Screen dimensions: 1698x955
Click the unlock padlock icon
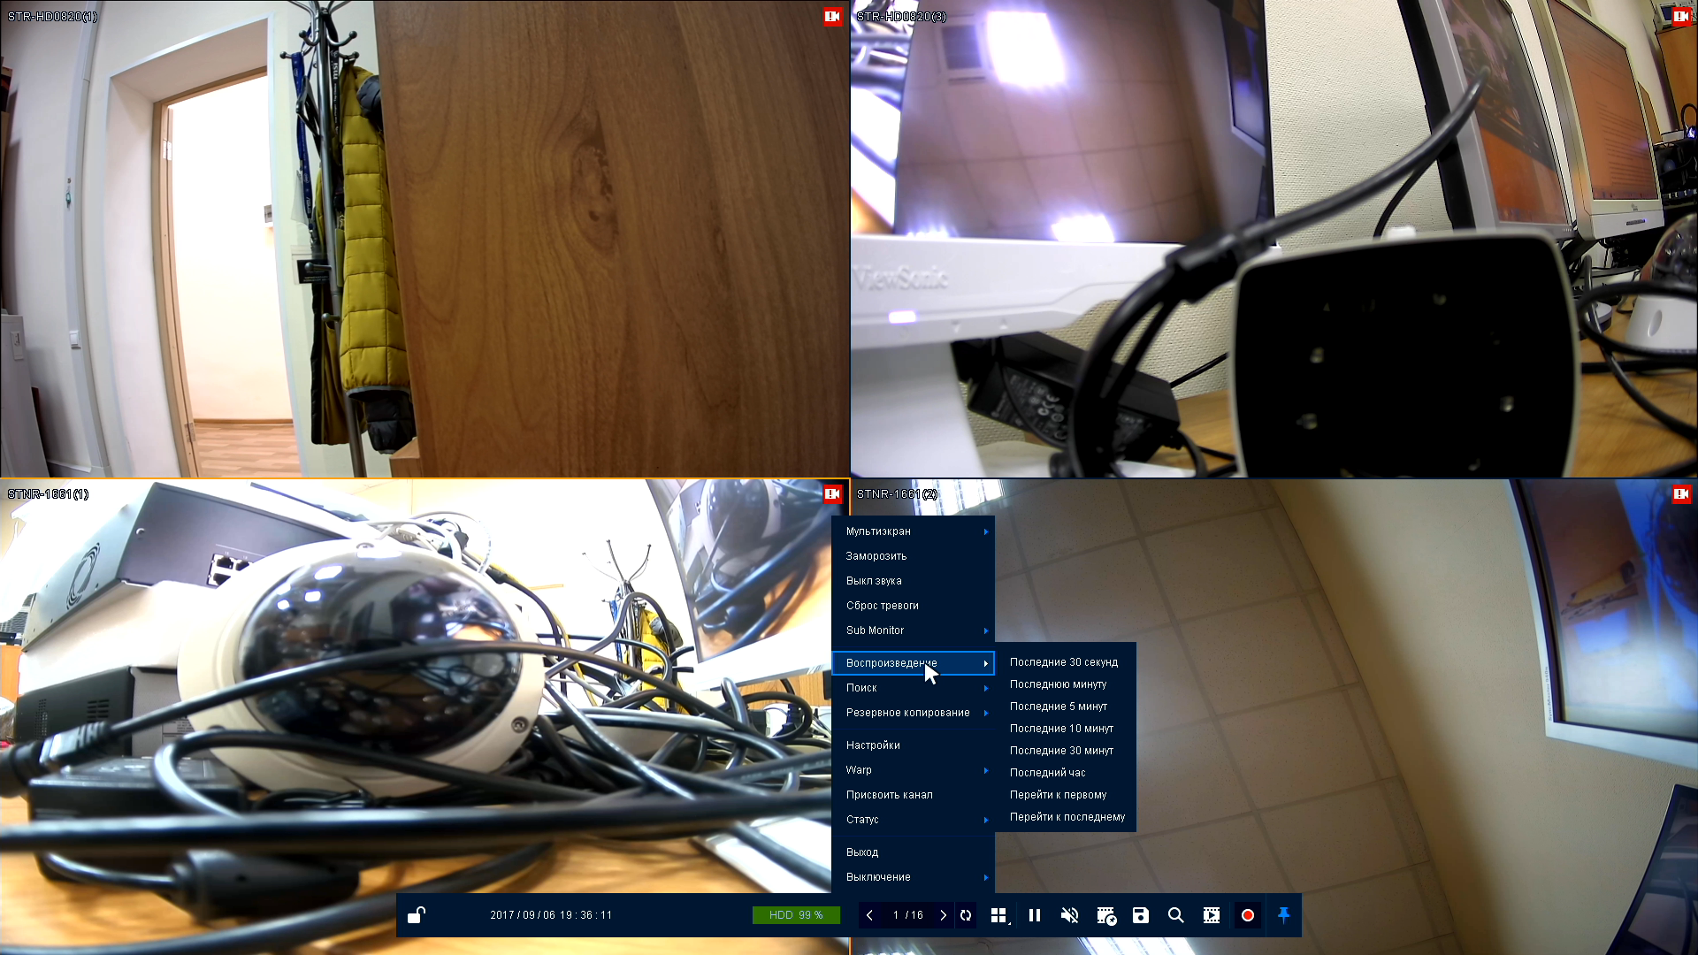coord(417,915)
